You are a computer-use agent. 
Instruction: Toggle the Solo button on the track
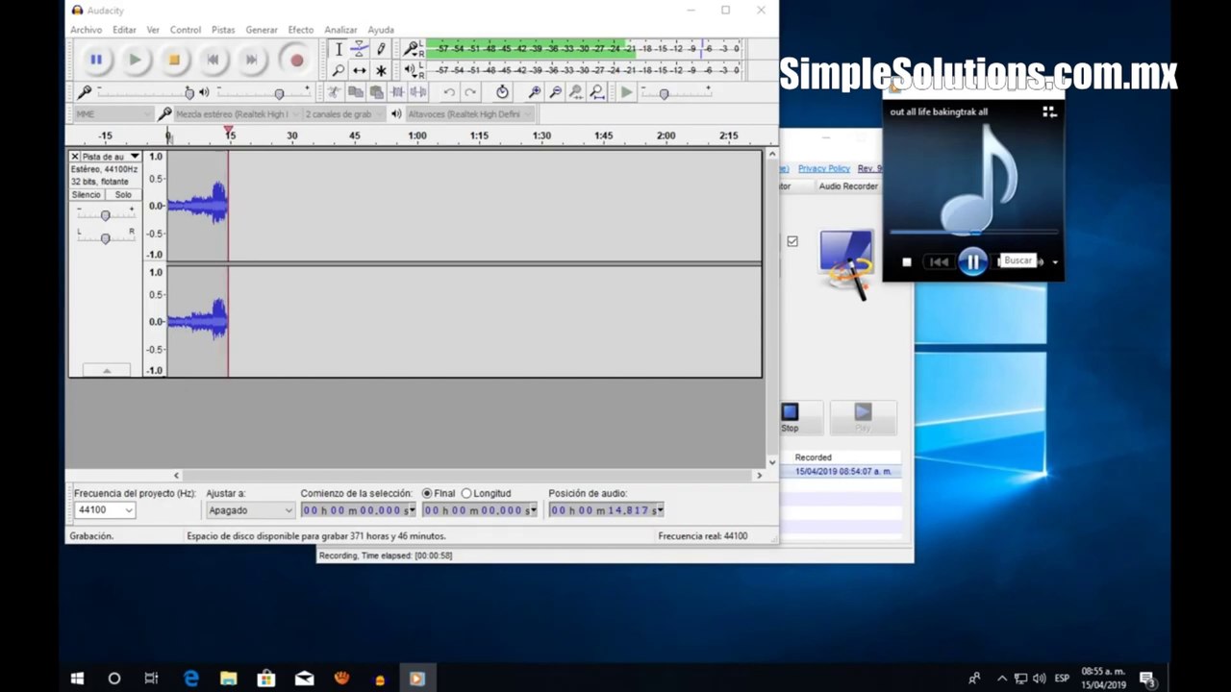[x=123, y=194]
